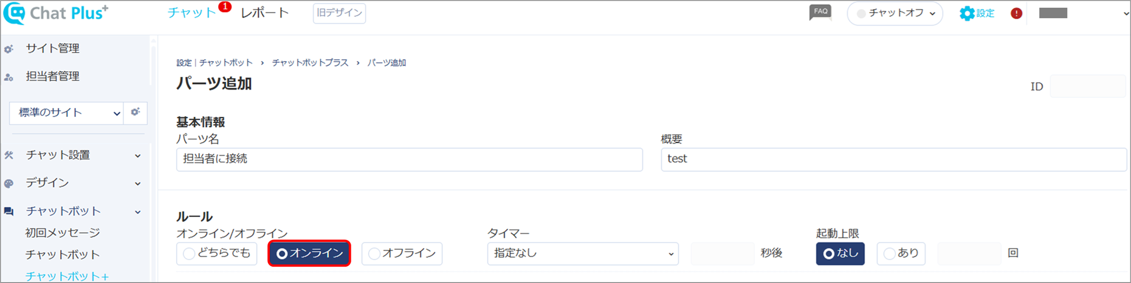Switch to the レポート tab
Screen dimensions: 1131x283
[x=265, y=13]
